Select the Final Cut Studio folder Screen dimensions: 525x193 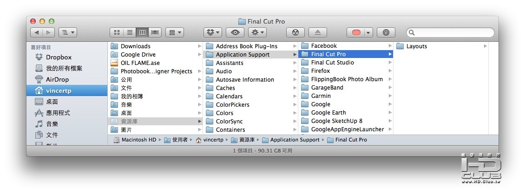tap(346, 63)
